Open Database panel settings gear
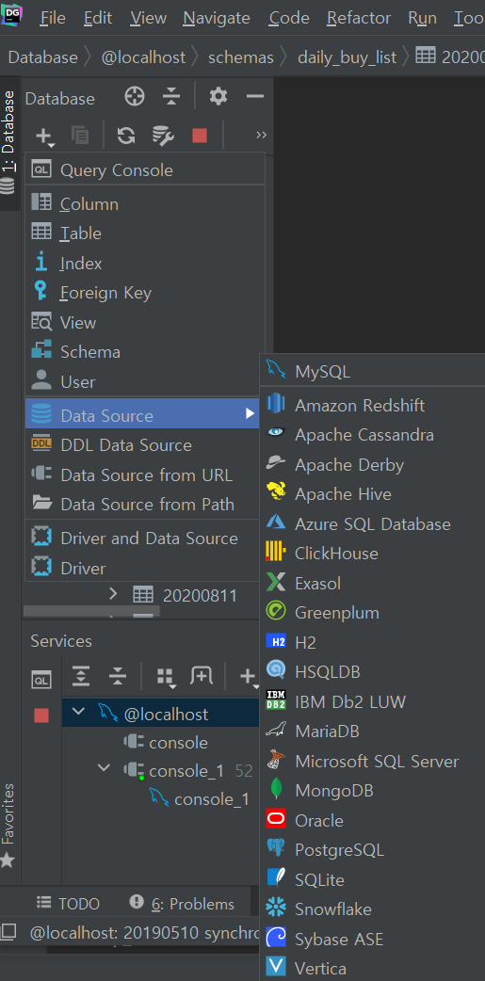 point(218,96)
